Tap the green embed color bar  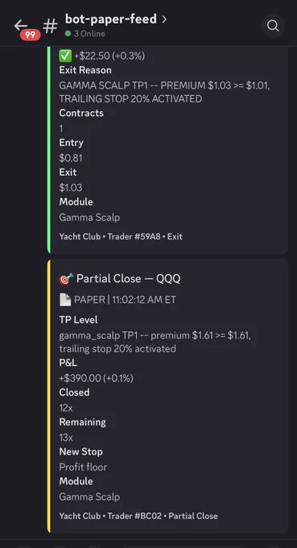49,150
